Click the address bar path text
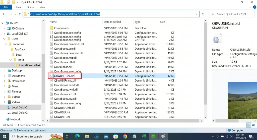 tap(65, 14)
